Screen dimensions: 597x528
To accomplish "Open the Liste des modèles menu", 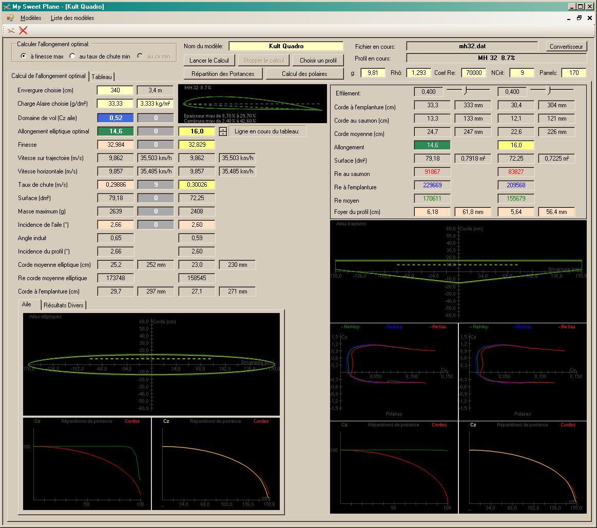I will point(72,18).
